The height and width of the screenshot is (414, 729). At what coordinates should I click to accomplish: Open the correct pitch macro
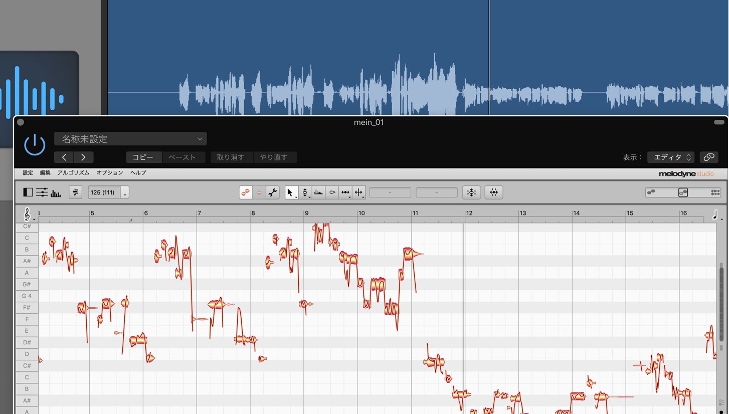pos(471,192)
